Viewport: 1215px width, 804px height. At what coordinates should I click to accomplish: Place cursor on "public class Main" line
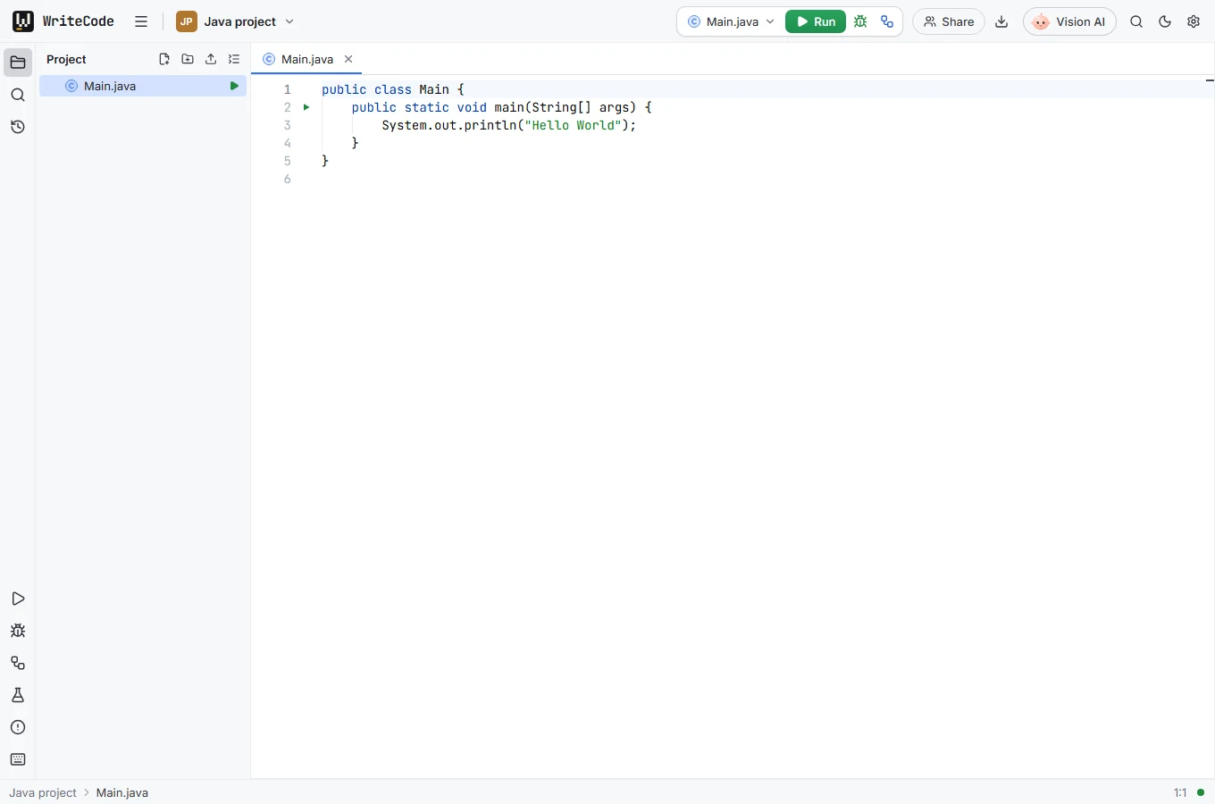click(x=393, y=89)
